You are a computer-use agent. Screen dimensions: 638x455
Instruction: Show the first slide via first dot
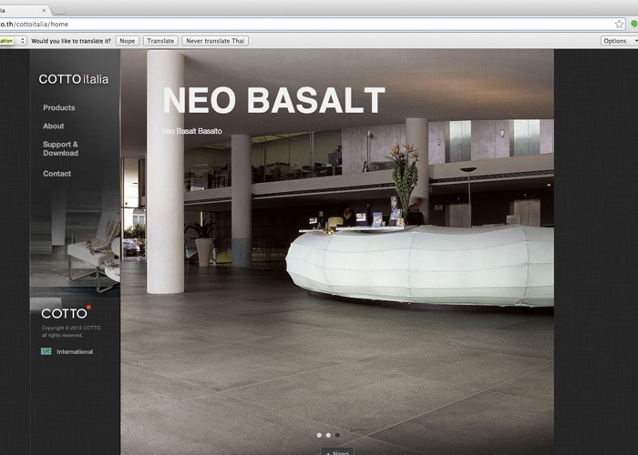click(x=319, y=435)
